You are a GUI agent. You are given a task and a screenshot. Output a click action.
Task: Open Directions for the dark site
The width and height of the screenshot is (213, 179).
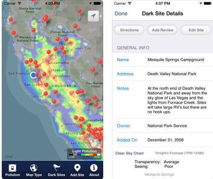coord(129,30)
